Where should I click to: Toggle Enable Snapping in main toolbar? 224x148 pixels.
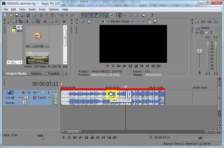(x=84, y=15)
